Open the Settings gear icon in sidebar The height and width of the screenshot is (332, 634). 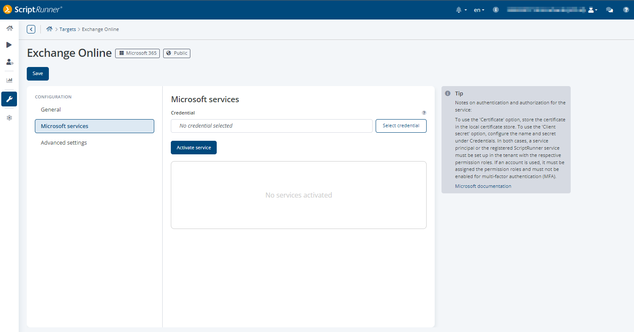[9, 118]
